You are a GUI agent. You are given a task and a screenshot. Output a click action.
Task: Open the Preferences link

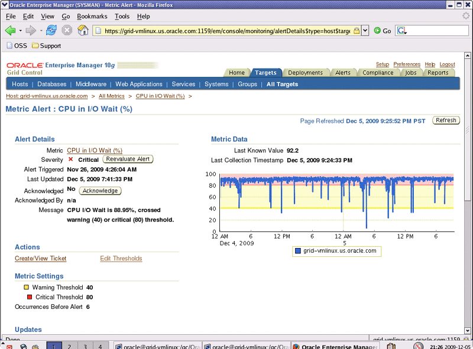pyautogui.click(x=407, y=64)
